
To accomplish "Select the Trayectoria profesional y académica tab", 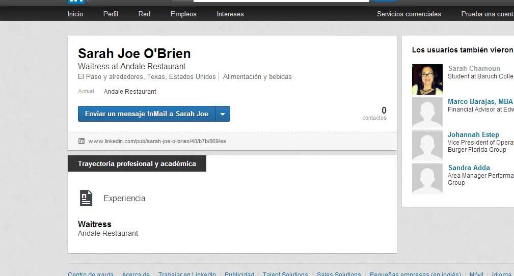I will (137, 164).
